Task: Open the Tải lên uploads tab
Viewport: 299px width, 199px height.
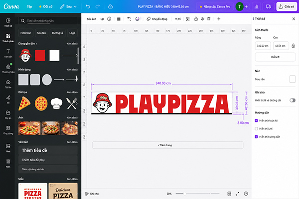Action: tap(8, 84)
